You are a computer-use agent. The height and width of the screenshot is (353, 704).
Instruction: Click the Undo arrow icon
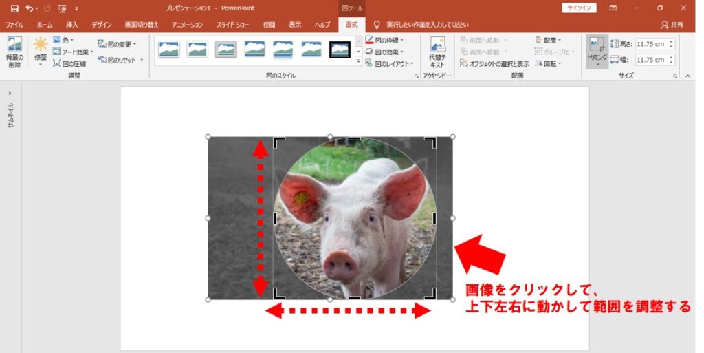[30, 8]
